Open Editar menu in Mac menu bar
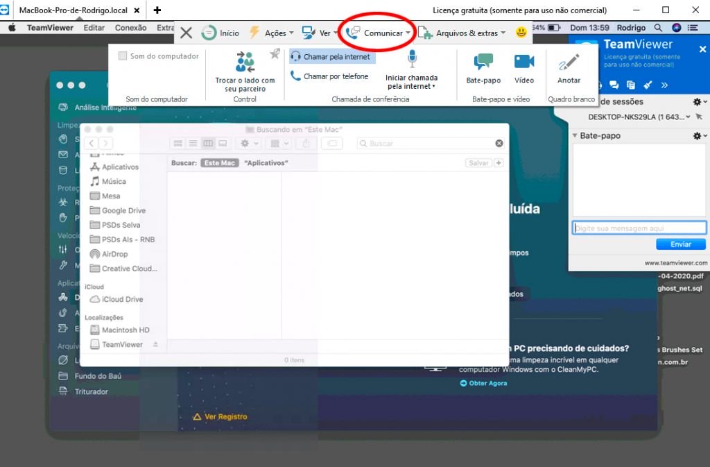This screenshot has width=710, height=467. (94, 28)
